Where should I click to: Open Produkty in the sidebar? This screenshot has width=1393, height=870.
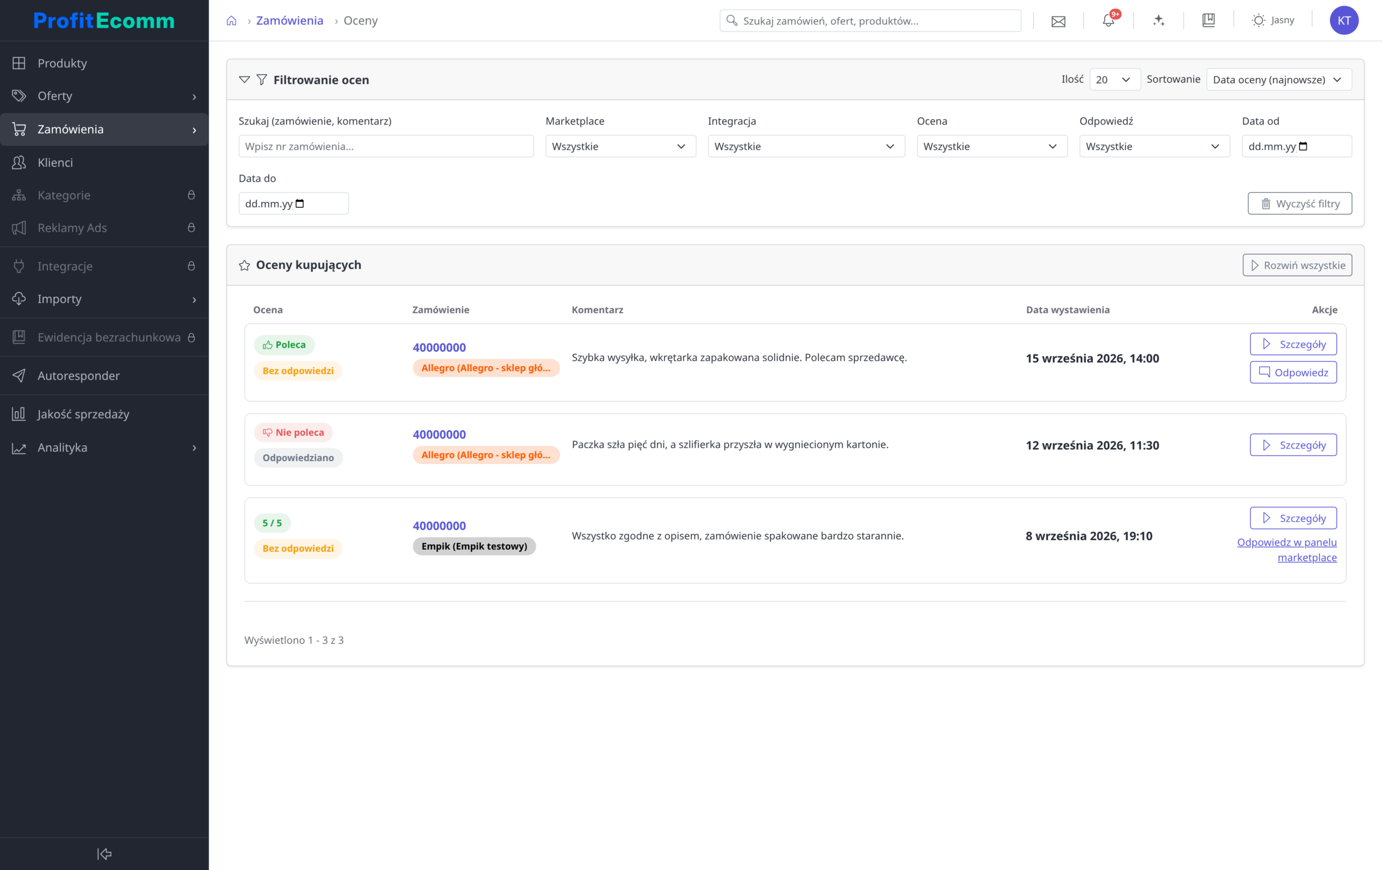pyautogui.click(x=104, y=63)
